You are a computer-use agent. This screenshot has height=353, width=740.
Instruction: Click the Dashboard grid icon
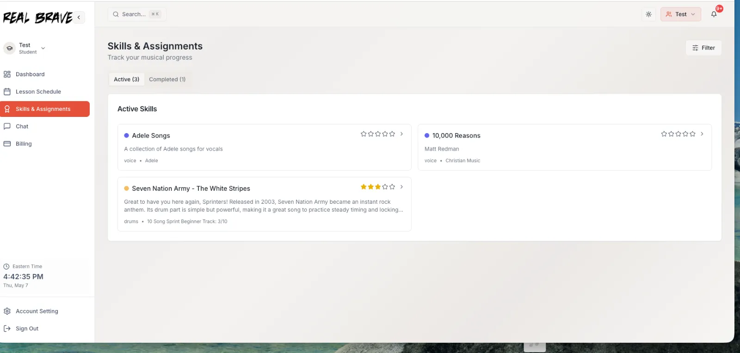7,74
